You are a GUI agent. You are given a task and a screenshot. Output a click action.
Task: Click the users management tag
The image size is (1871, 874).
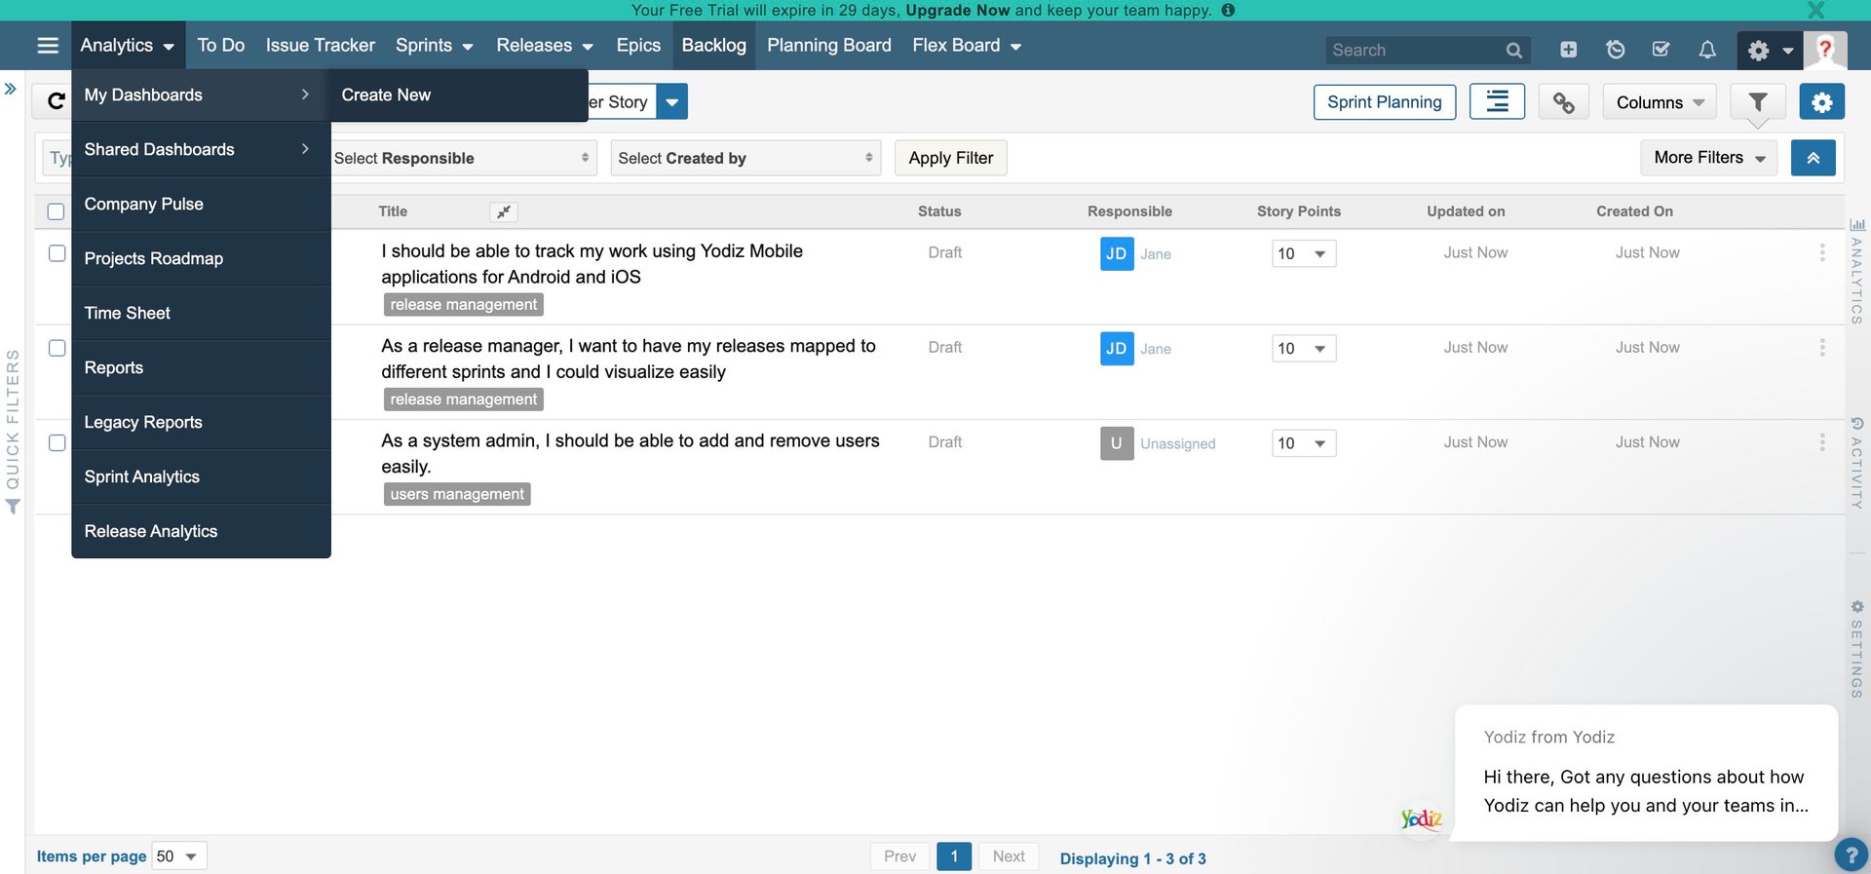[x=457, y=494]
